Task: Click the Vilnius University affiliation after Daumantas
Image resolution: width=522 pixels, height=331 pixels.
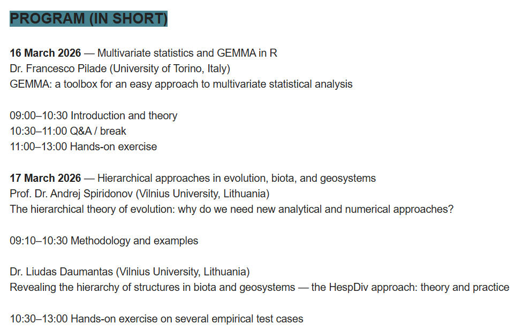Action: [x=183, y=272]
